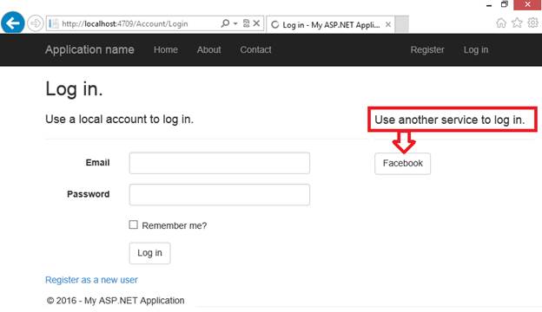Open browser Tools gear icon

click(532, 23)
